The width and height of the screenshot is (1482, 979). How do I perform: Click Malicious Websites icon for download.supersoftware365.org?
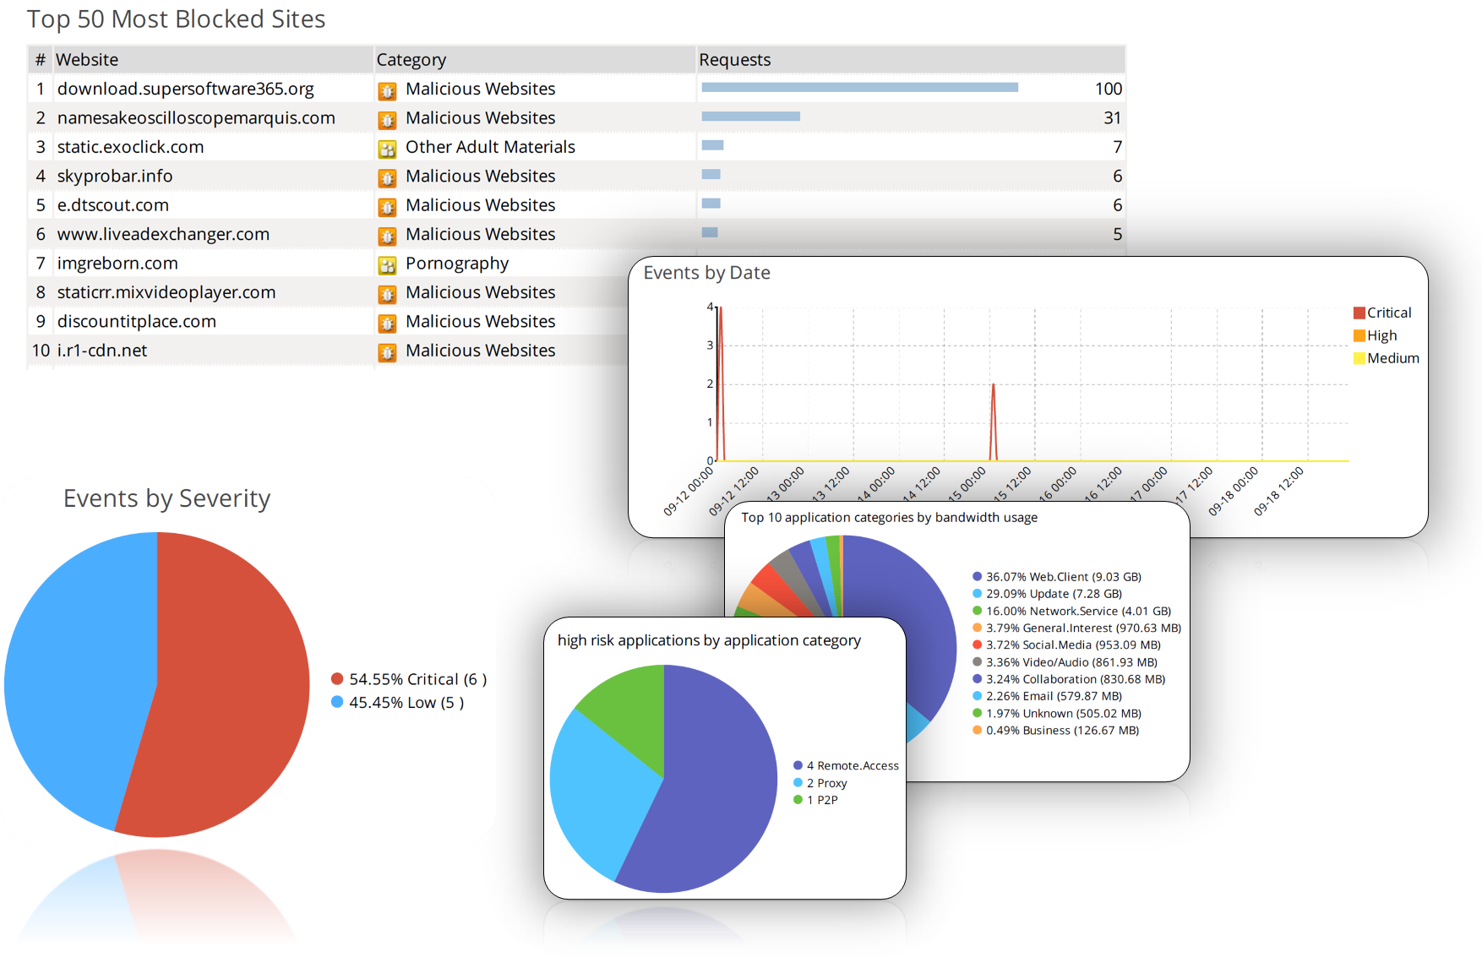click(387, 90)
